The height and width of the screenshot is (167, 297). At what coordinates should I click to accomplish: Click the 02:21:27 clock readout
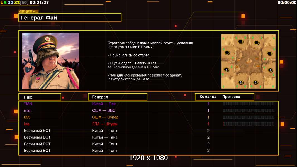pos(39,3)
